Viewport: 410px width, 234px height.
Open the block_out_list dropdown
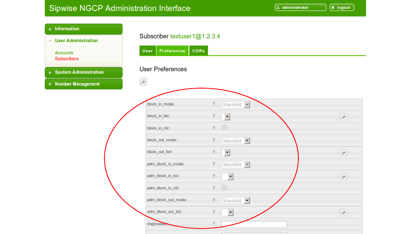click(226, 152)
